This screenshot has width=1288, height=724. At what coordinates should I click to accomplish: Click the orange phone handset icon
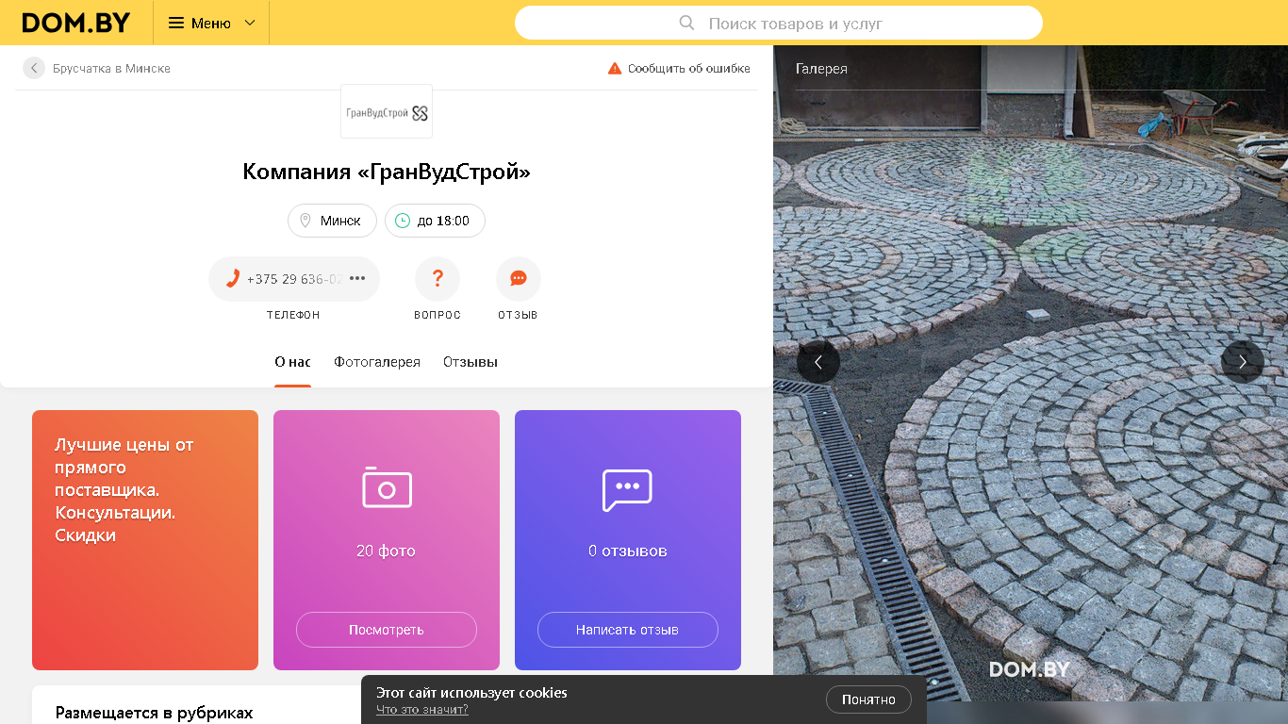[232, 279]
